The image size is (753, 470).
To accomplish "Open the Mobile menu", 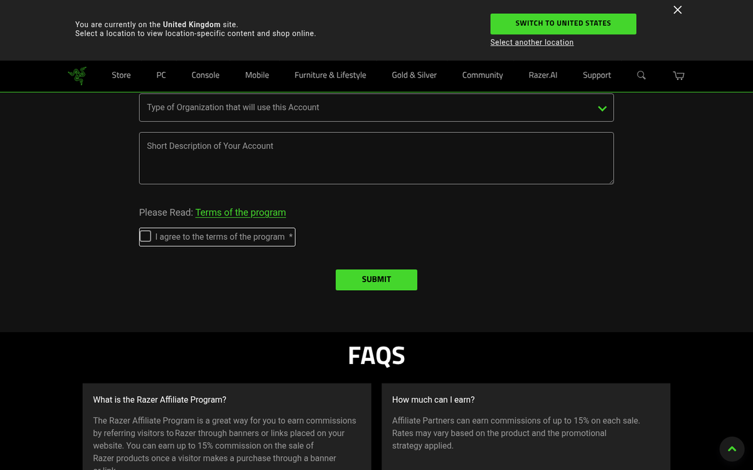I will (257, 75).
